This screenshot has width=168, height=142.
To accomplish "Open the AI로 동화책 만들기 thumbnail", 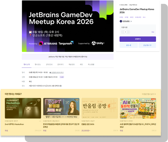I will pyautogui.click(x=138, y=108).
